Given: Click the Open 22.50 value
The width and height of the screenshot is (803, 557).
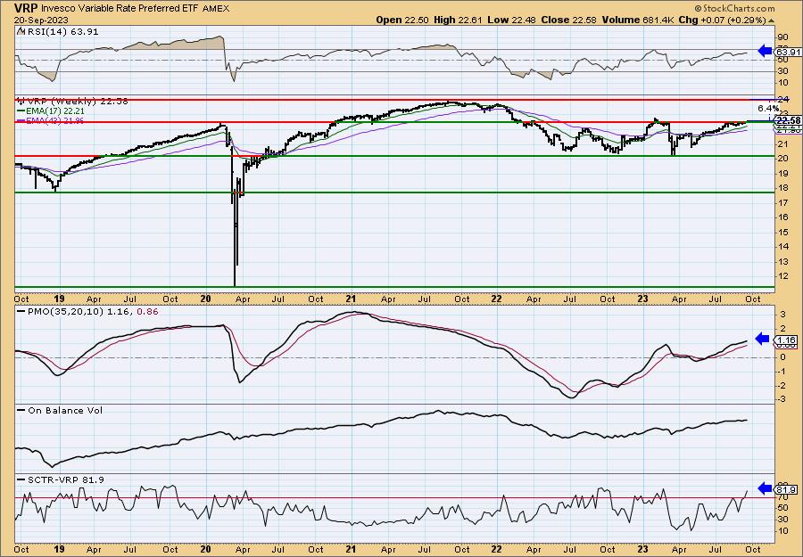Looking at the screenshot, I should point(402,20).
